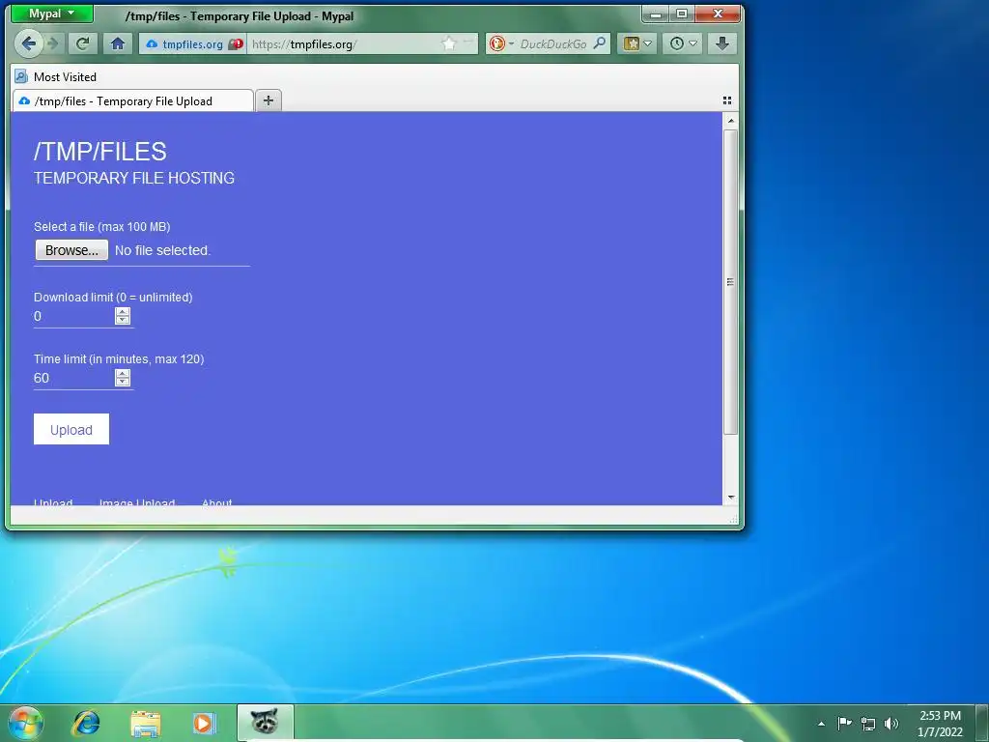Bookmark this page with the star icon
This screenshot has width=989, height=742.
[448, 43]
